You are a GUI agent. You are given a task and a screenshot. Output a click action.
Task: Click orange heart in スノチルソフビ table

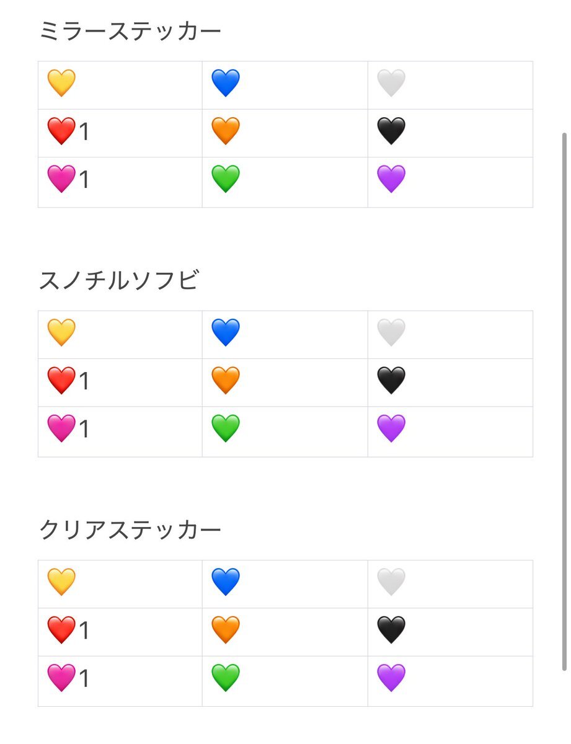[226, 381]
